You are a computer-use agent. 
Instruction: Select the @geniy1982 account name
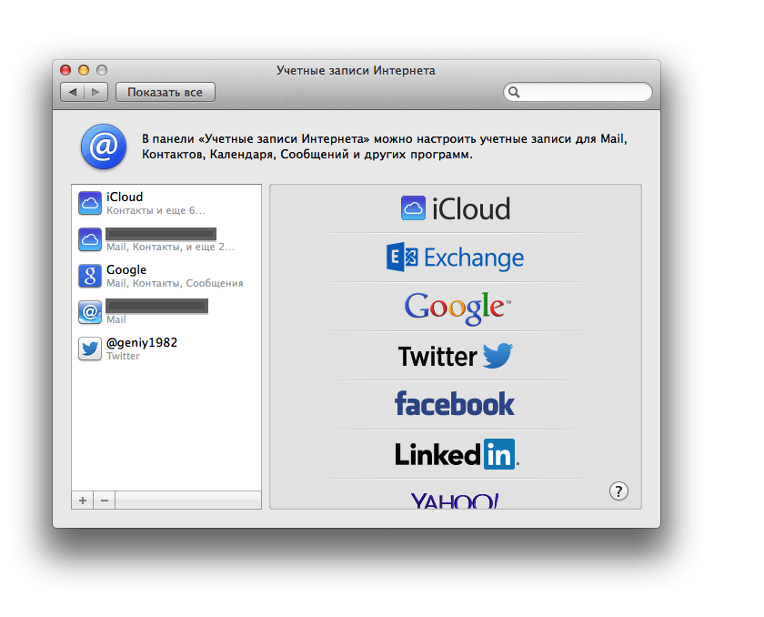142,342
